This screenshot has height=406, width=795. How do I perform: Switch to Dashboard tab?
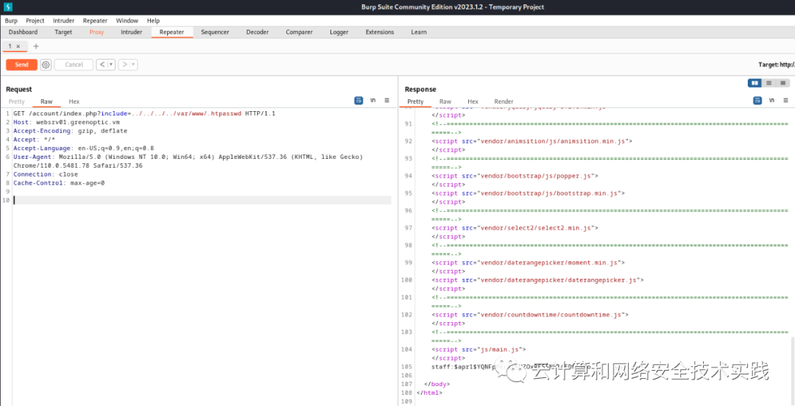pyautogui.click(x=23, y=32)
